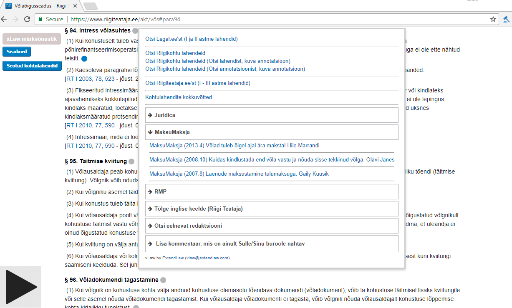Screen dimensions: 512x308
Task: Expand Tõlge inglise keelde section
Action: point(272,209)
